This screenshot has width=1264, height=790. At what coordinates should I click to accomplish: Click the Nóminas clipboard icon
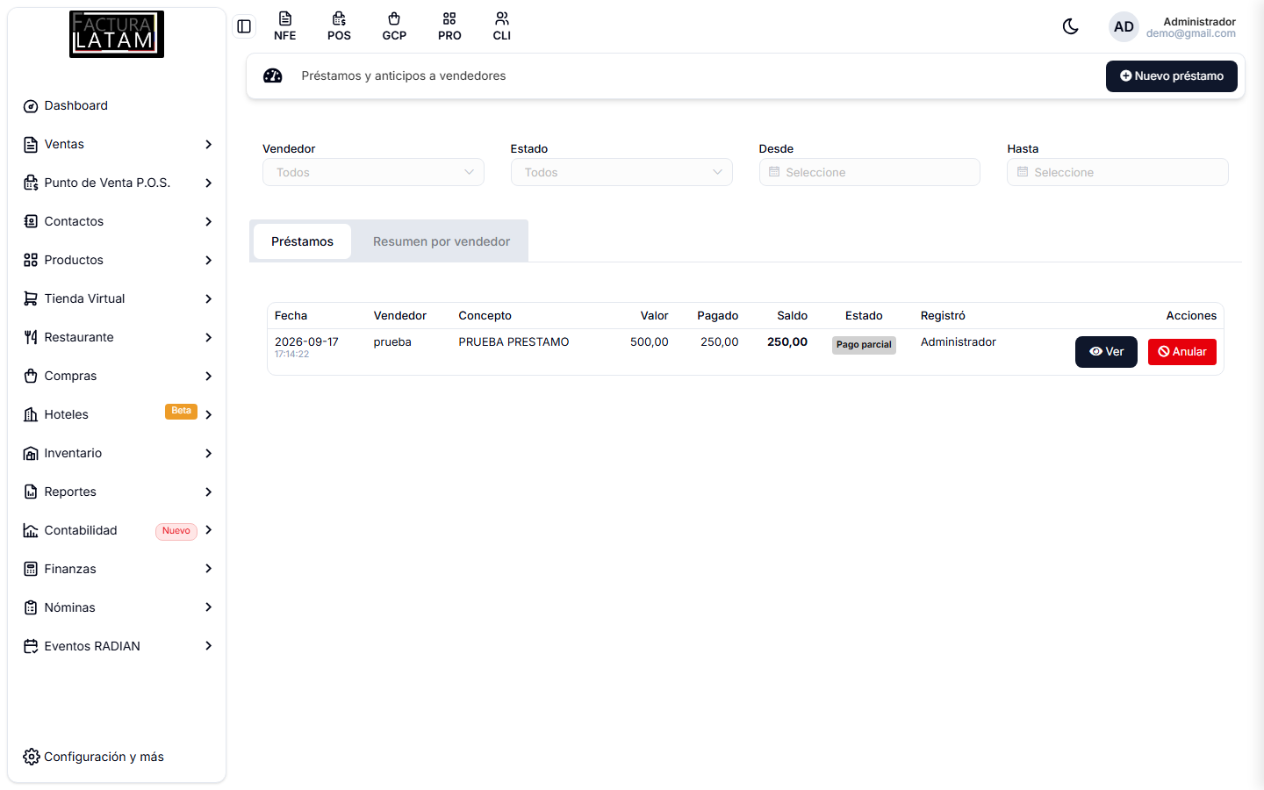click(x=31, y=607)
